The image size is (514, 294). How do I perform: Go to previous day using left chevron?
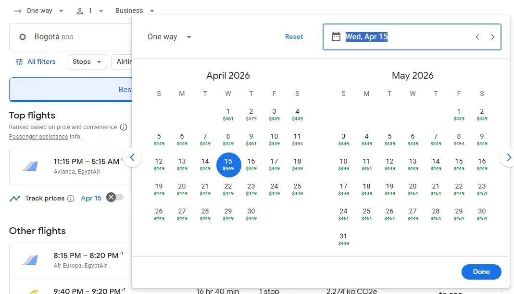click(x=477, y=37)
